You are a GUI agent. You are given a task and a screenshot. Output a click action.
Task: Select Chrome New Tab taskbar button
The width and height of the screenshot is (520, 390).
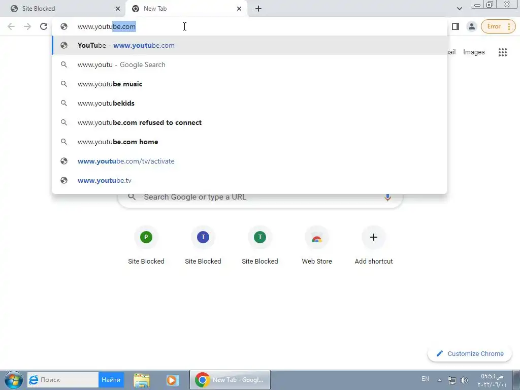(x=230, y=380)
